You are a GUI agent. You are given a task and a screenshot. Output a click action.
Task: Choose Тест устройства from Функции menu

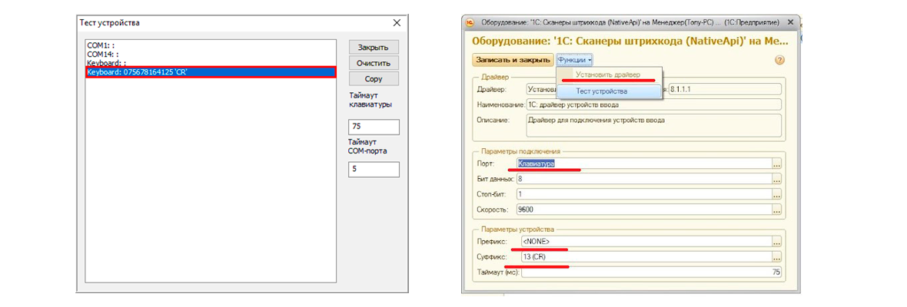coord(607,91)
